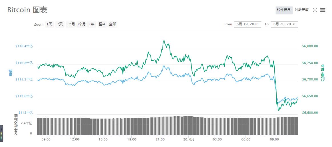Image resolution: width=332 pixels, height=147 pixels.
Task: Show all data with 全部
Action: [112, 24]
